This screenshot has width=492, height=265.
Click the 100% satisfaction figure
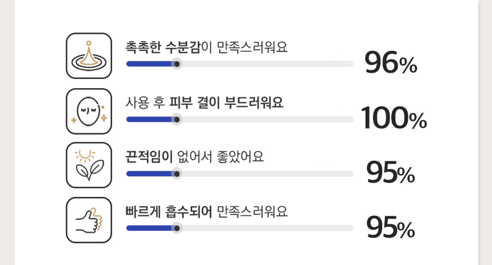(x=394, y=118)
